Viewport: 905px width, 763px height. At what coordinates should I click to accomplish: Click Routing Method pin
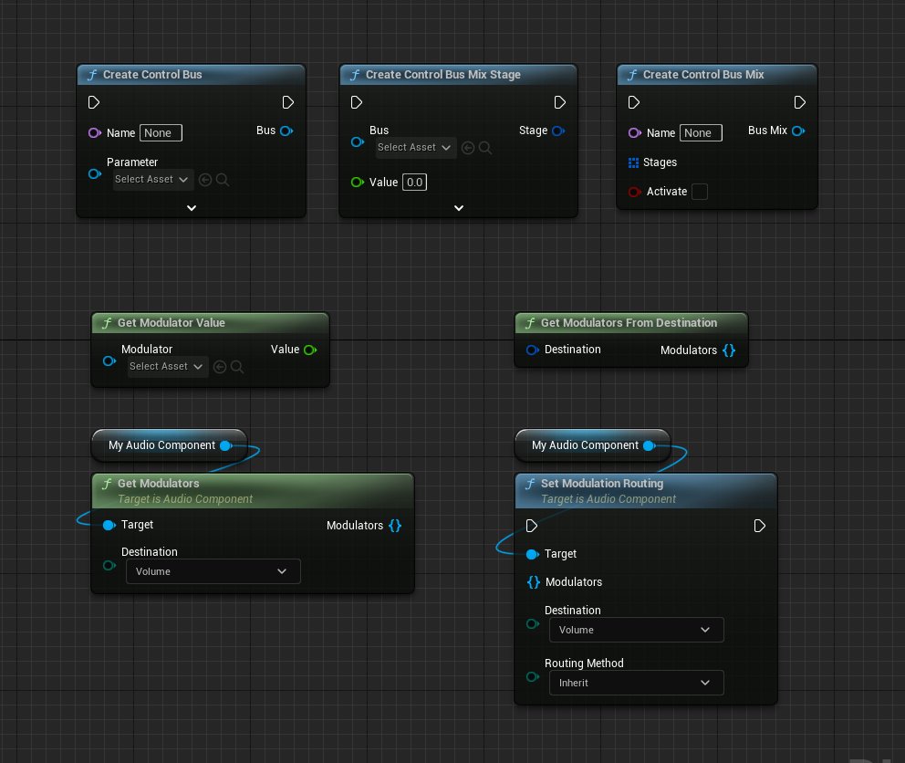pyautogui.click(x=532, y=676)
